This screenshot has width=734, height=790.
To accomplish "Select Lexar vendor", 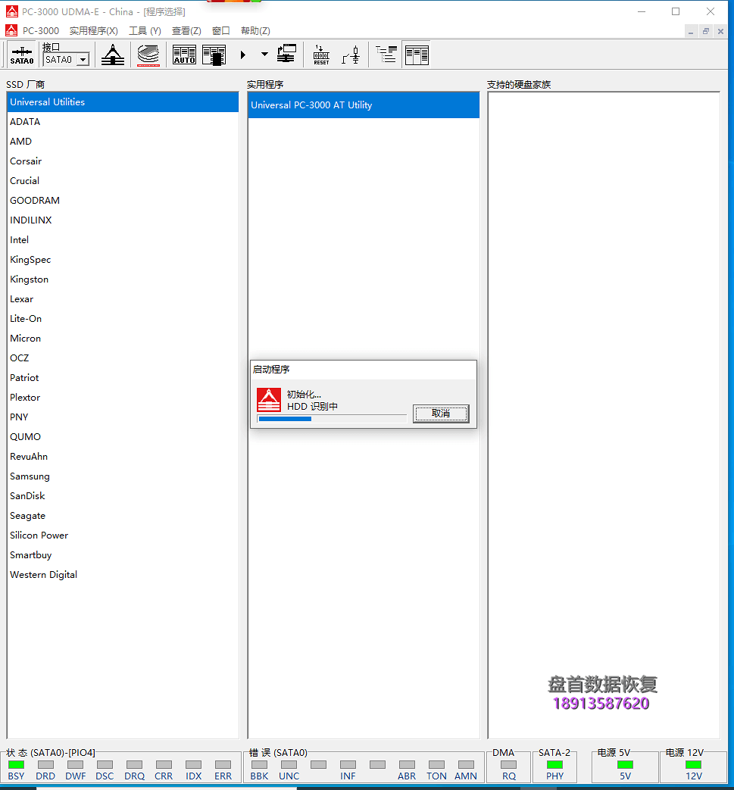I will click(123, 298).
